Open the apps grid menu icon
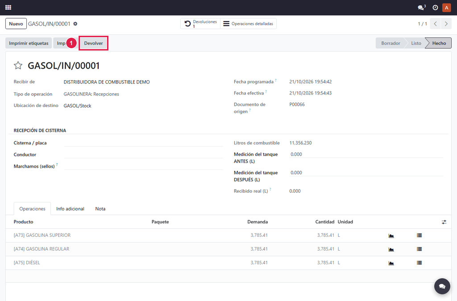Image resolution: width=457 pixels, height=301 pixels. point(8,7)
